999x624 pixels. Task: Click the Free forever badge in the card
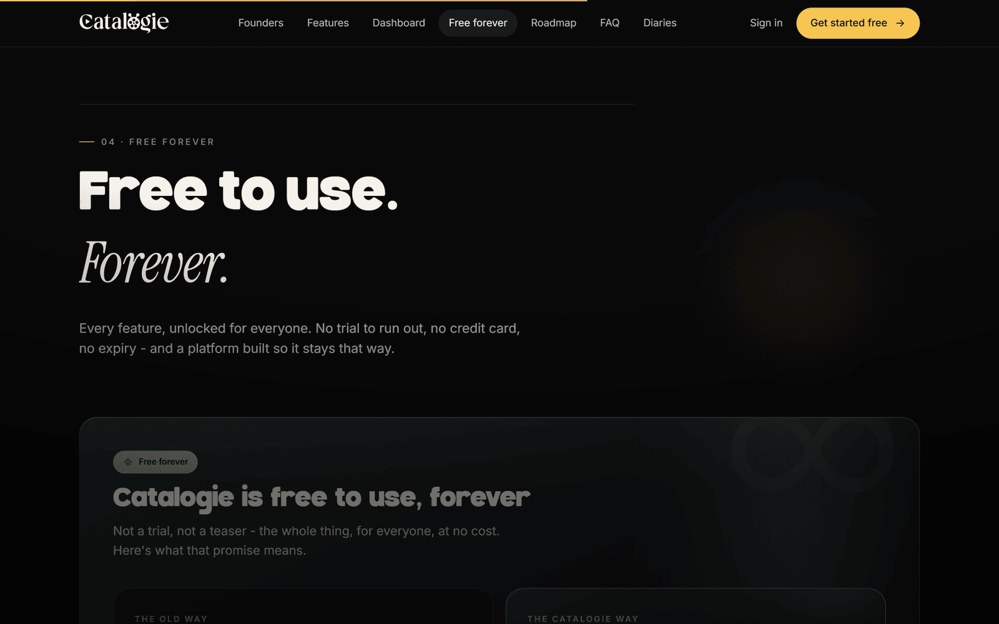155,462
